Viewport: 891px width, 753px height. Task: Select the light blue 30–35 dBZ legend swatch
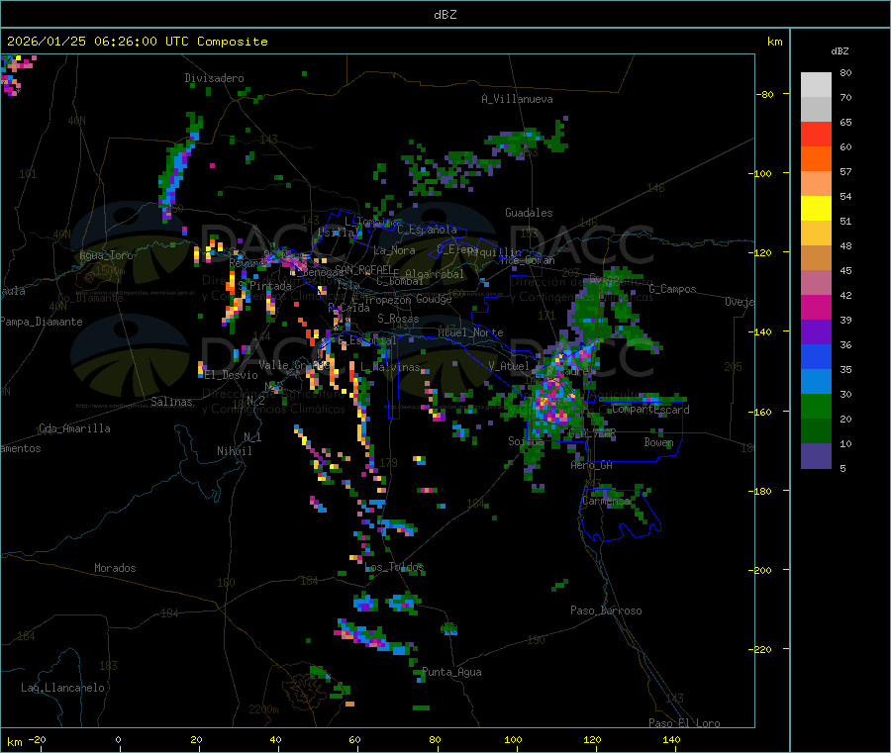click(816, 382)
